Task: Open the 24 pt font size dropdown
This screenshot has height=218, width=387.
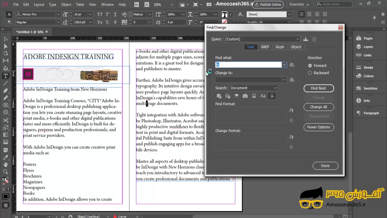Action: [90, 15]
